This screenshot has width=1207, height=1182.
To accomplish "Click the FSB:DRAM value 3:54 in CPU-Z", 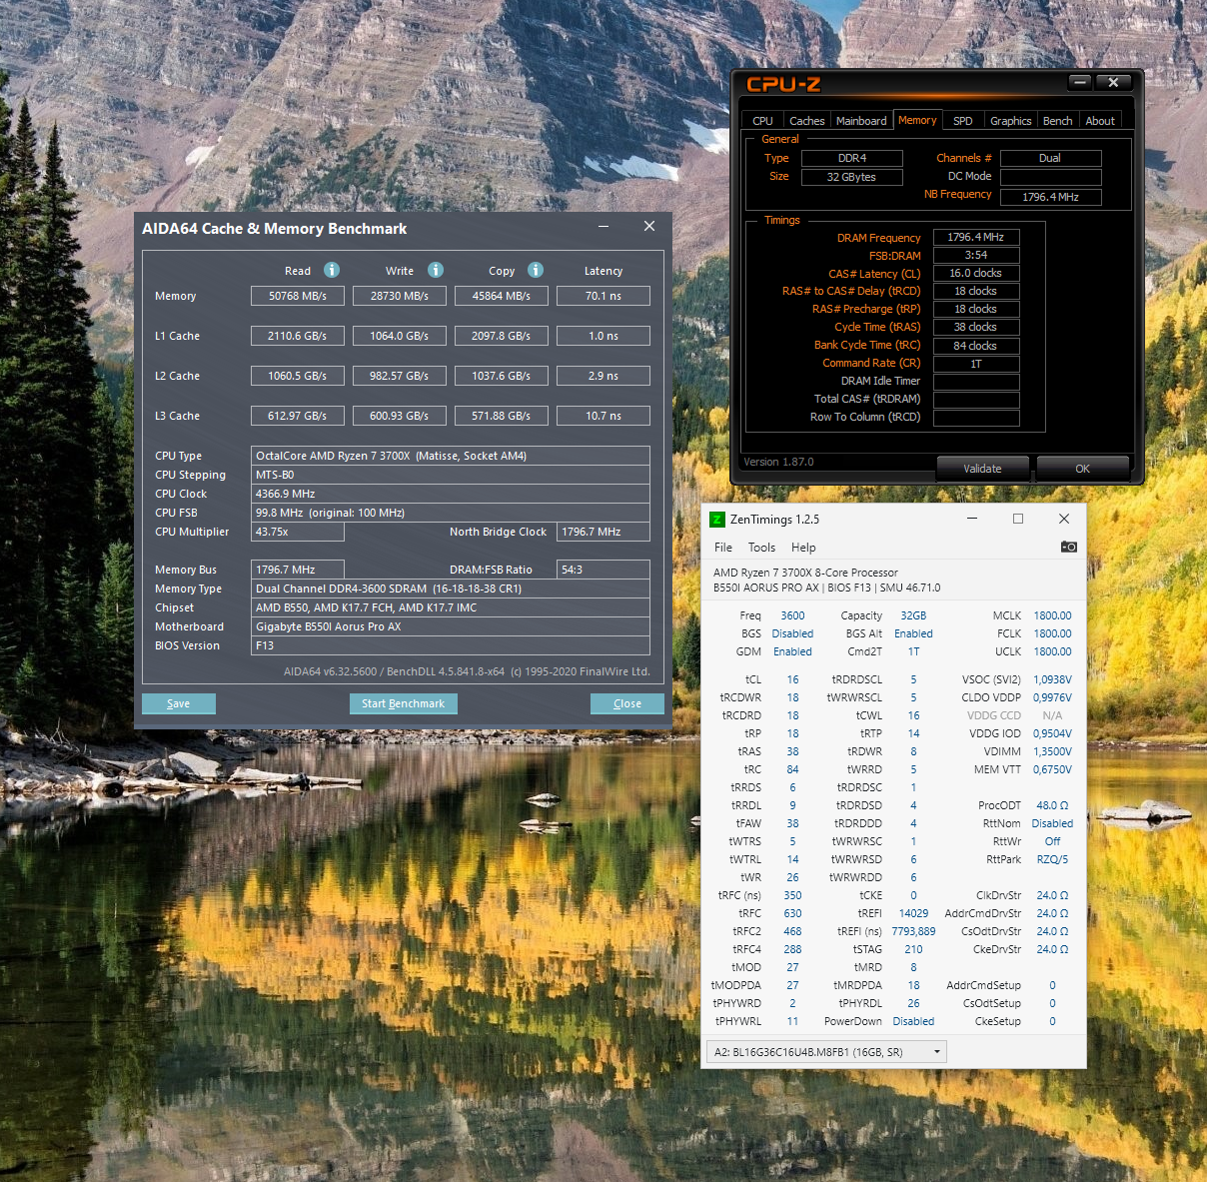I will point(976,256).
